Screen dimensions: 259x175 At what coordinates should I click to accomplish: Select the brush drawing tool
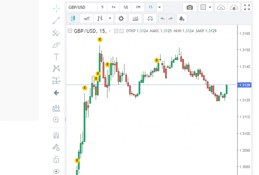click(x=56, y=44)
